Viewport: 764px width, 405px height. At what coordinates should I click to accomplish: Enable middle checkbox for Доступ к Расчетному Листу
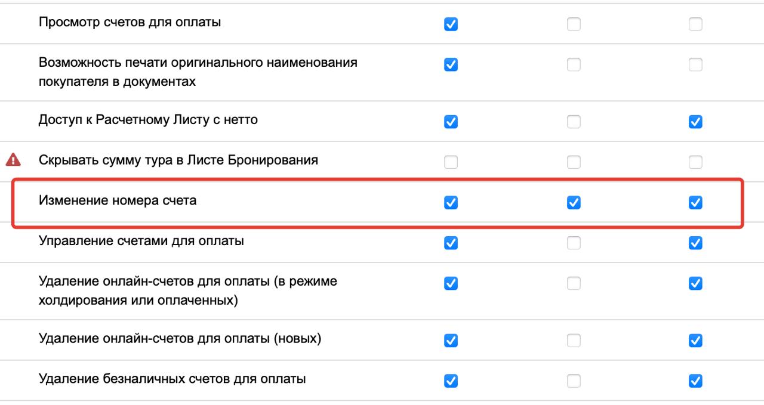pyautogui.click(x=574, y=122)
